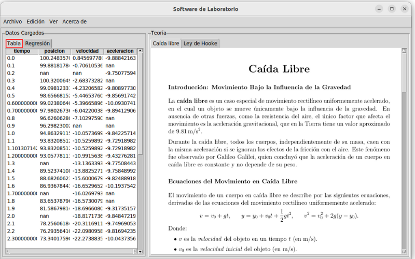Click aceleracion value -9.43276281
The height and width of the screenshot is (259, 415).
[120, 156]
